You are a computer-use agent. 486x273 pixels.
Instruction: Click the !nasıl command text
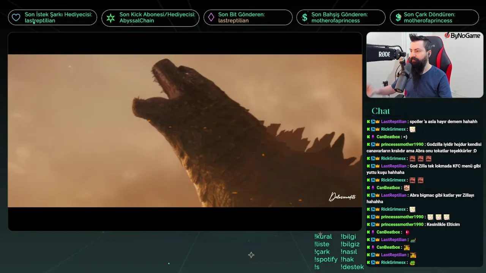[349, 252]
